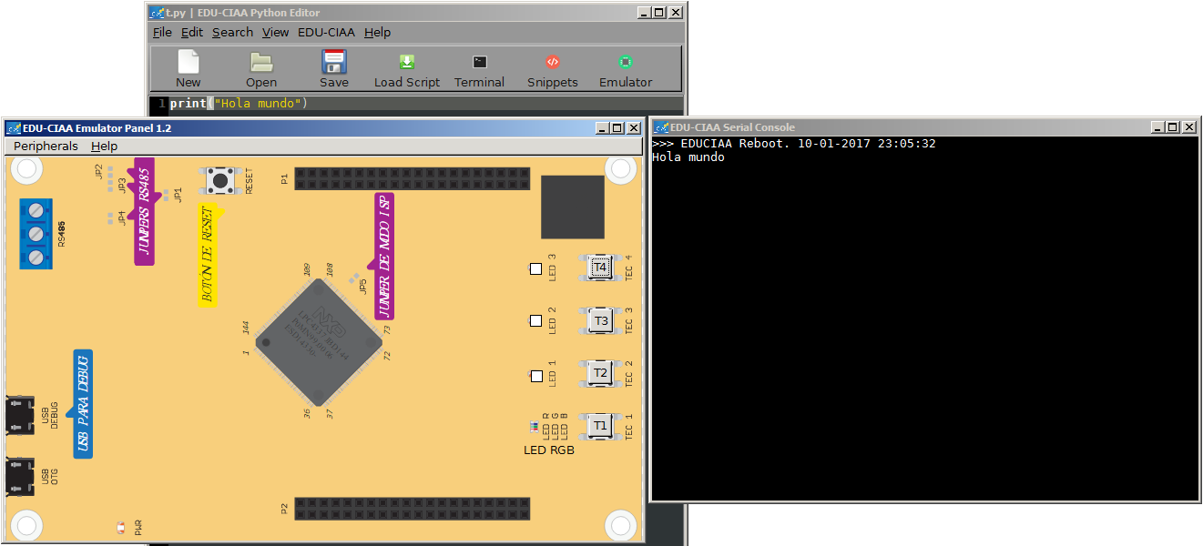Click the P1 pin header connector
The width and height of the screenshot is (1203, 546).
point(412,178)
